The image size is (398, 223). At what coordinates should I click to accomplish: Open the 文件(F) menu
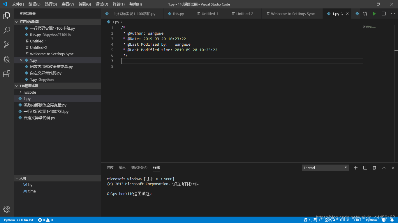click(18, 4)
